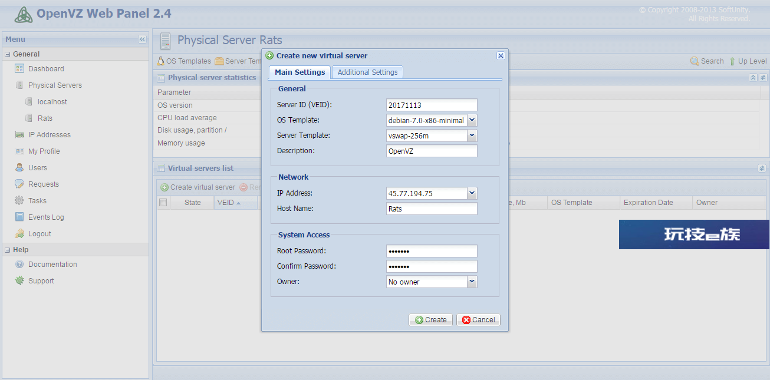770x380 pixels.
Task: Click the Server ID (VEID) field
Action: pos(432,105)
